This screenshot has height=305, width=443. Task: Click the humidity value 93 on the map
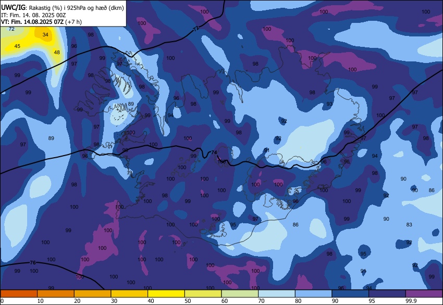[x=329, y=104]
